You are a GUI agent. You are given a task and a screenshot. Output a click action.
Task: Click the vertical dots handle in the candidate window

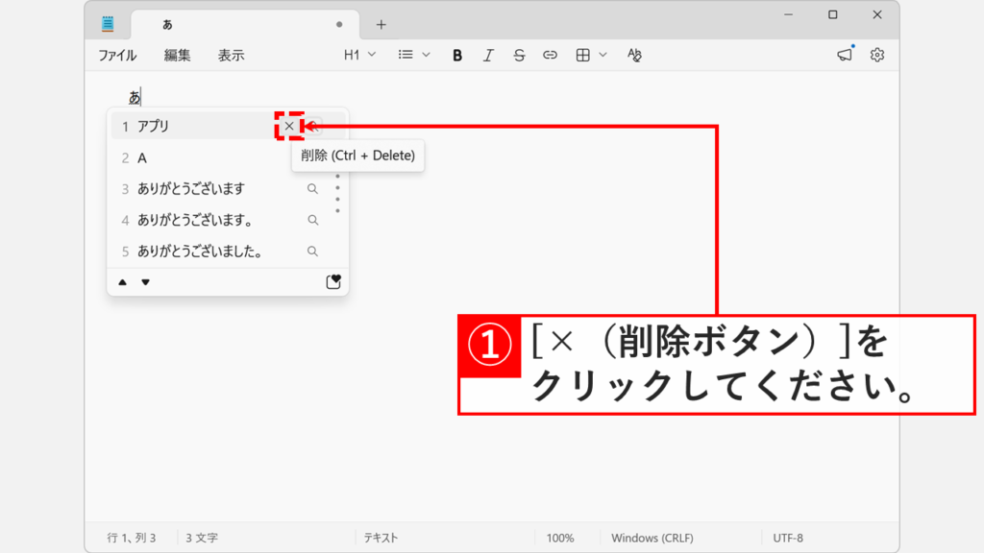point(337,193)
